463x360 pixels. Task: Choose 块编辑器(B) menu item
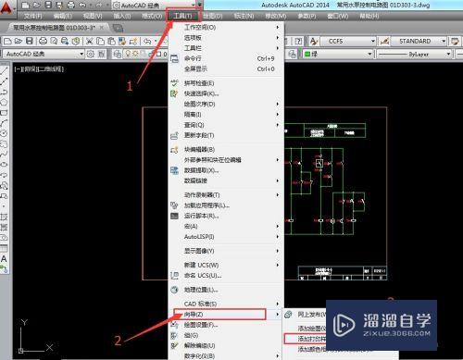pos(226,149)
